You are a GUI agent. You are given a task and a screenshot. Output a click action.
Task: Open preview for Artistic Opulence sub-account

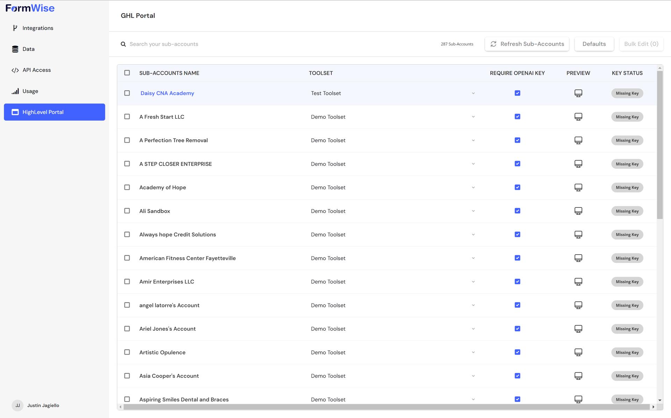[x=578, y=352]
